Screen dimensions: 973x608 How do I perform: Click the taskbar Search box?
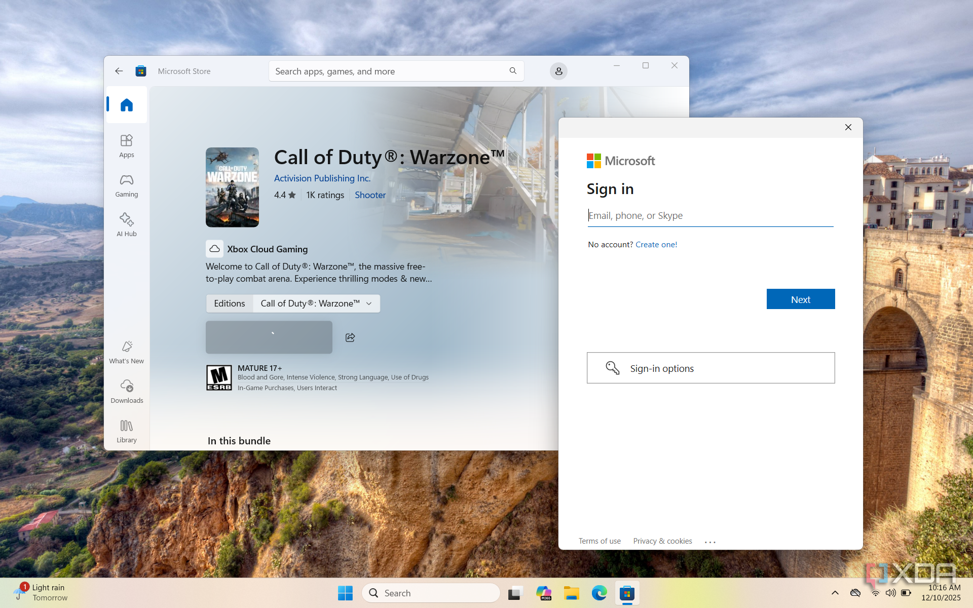(431, 593)
